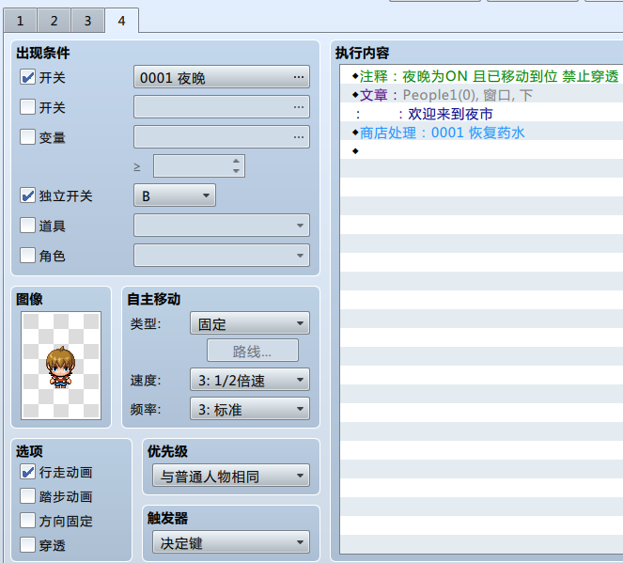
Task: Switch to event page tab 1
Action: point(21,21)
